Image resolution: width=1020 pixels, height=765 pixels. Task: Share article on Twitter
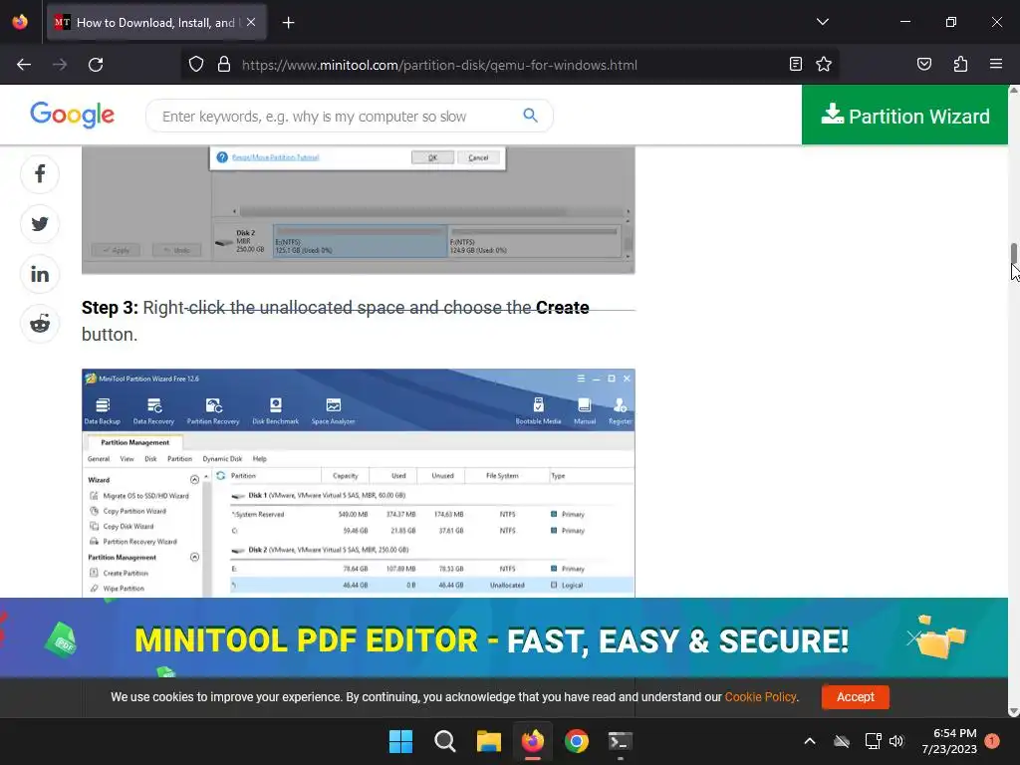pos(40,224)
